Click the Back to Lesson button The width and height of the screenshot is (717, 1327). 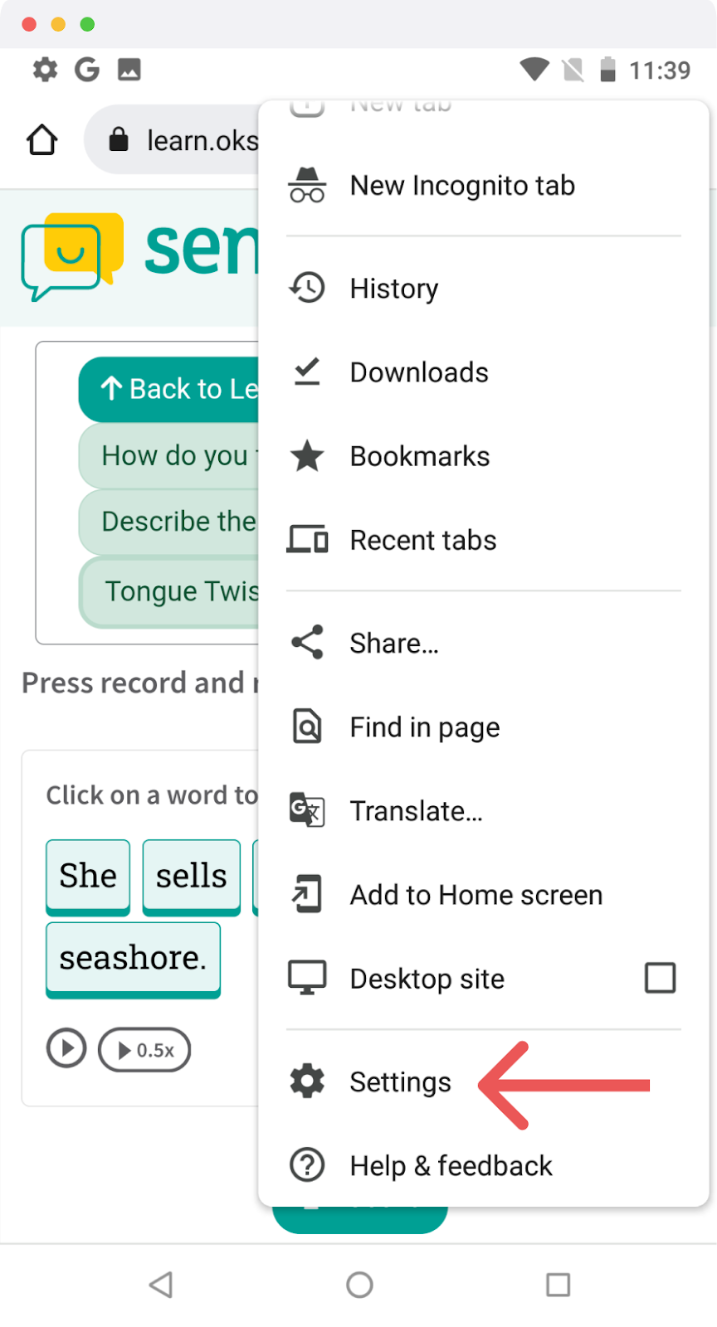pos(169,389)
